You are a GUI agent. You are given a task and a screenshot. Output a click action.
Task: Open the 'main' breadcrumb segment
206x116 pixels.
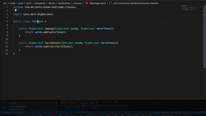13,3
